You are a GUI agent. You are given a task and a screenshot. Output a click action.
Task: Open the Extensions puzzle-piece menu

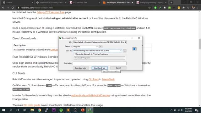[183, 8]
